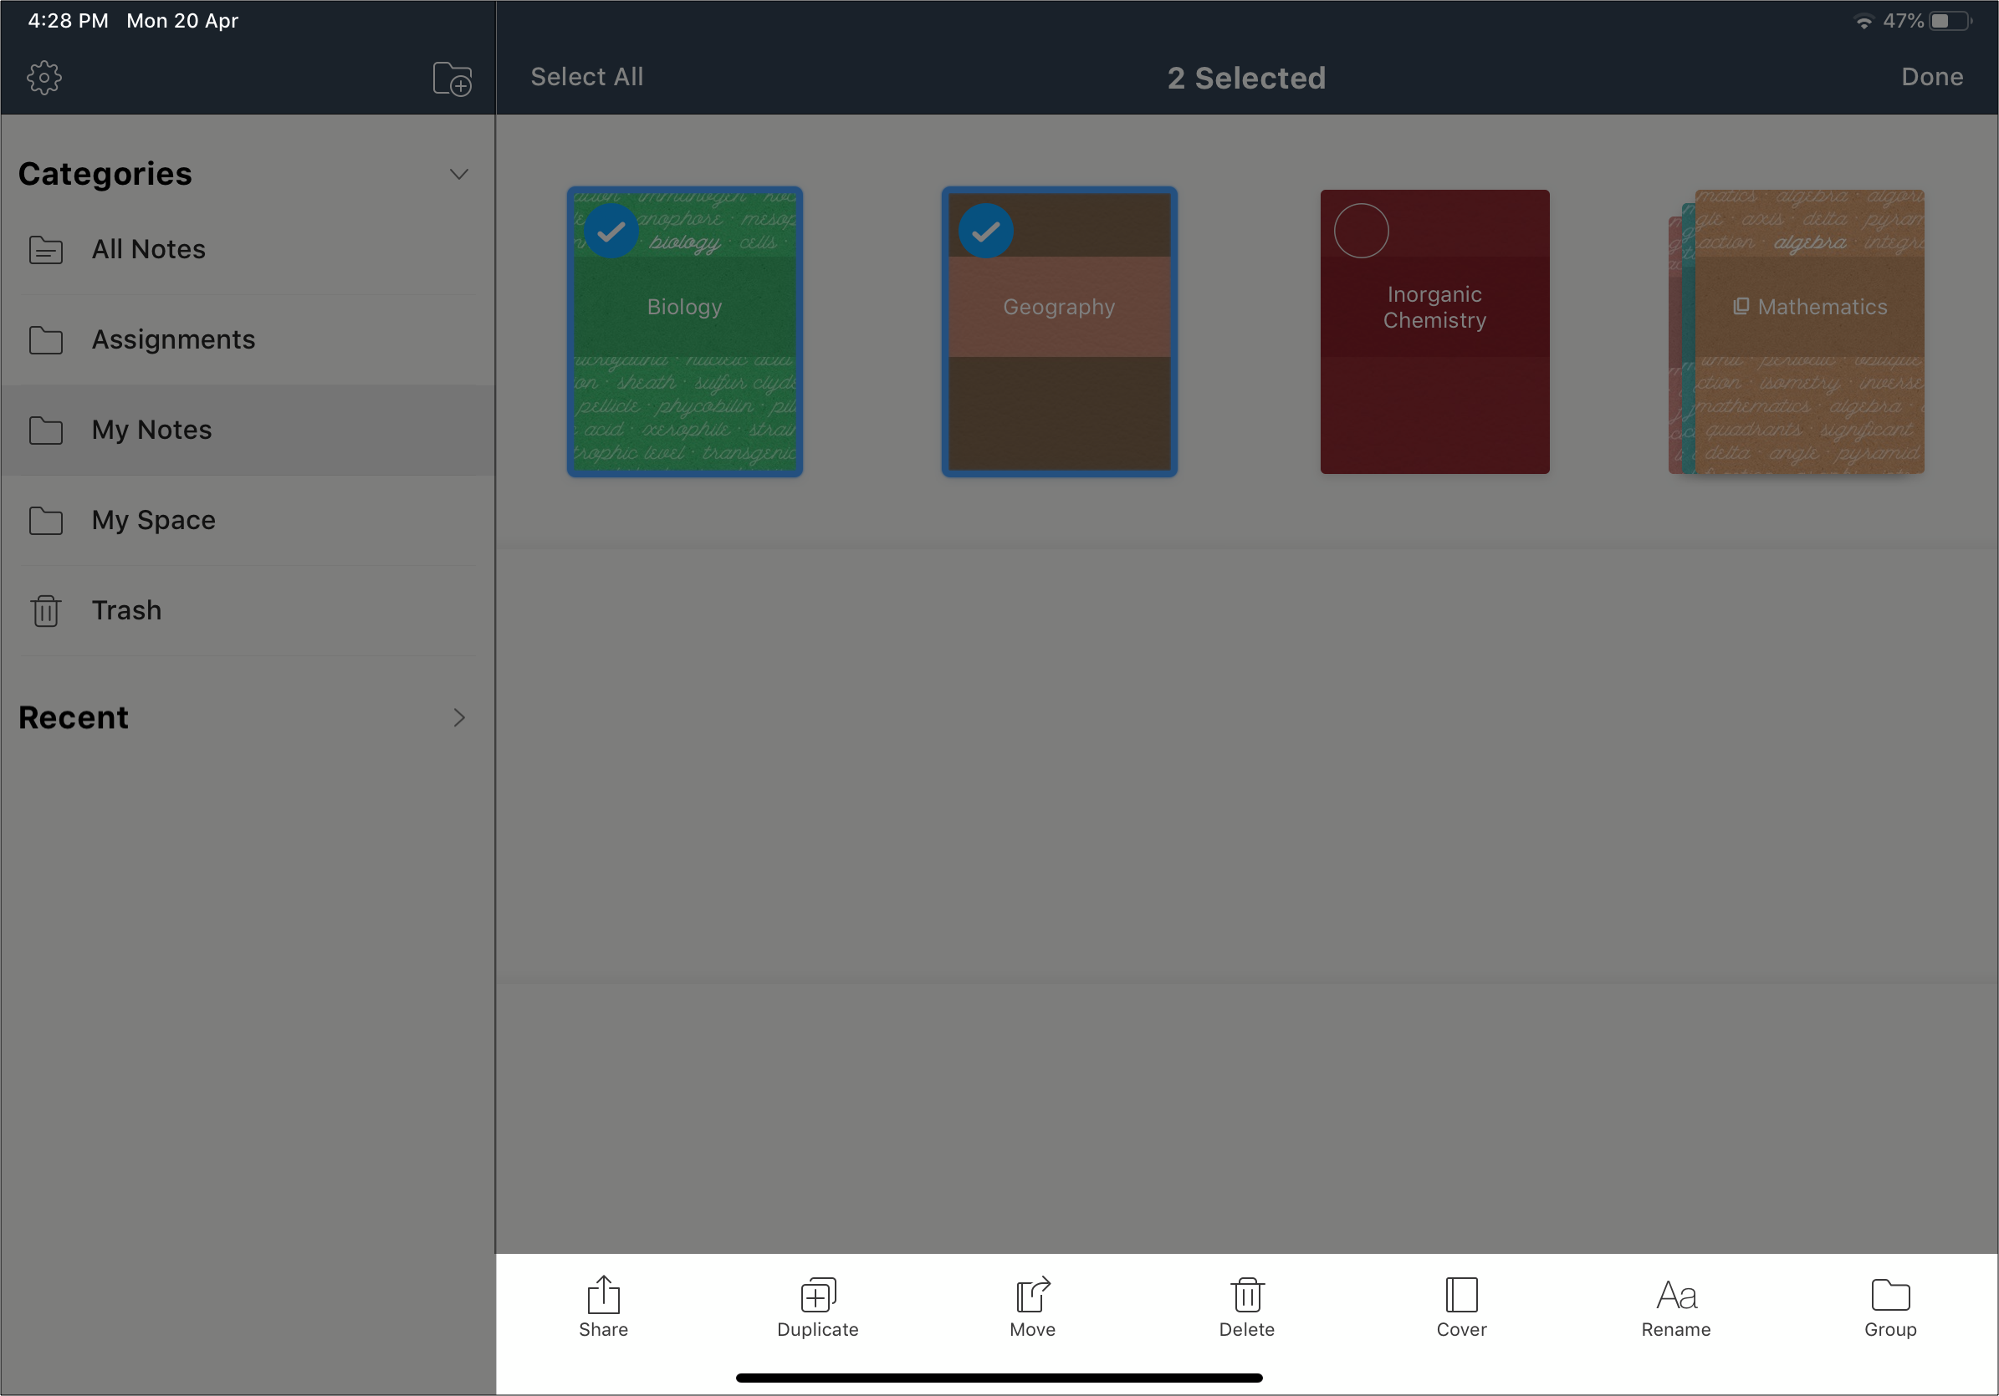1999x1396 pixels.
Task: Click the My Notes folder icon
Action: (46, 430)
